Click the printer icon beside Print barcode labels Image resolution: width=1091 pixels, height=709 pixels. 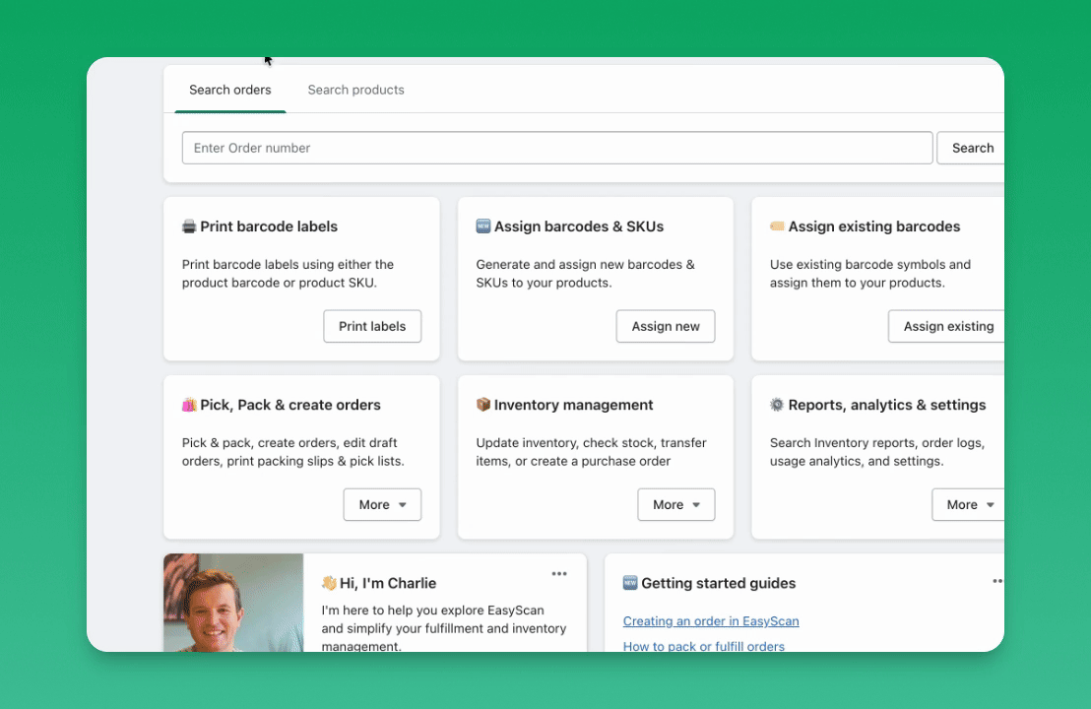(x=189, y=226)
